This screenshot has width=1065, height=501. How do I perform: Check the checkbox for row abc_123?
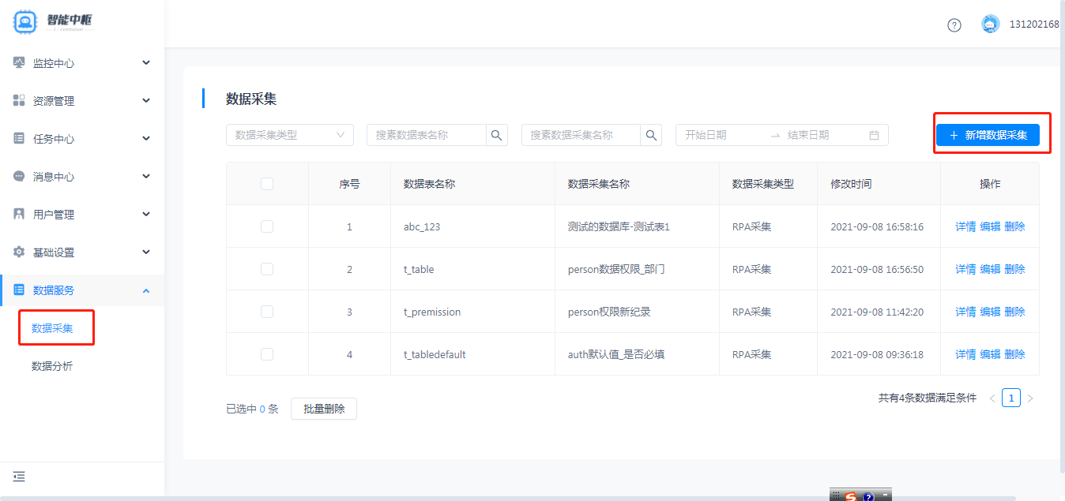click(x=267, y=226)
